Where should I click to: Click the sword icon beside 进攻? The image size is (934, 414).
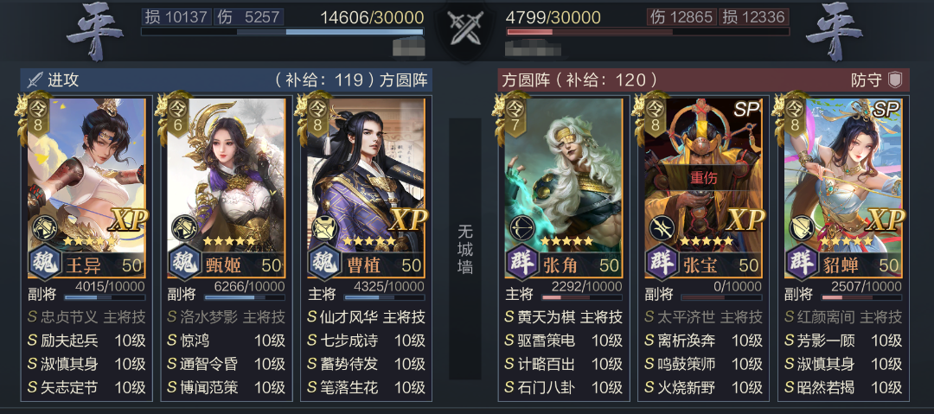(x=35, y=80)
